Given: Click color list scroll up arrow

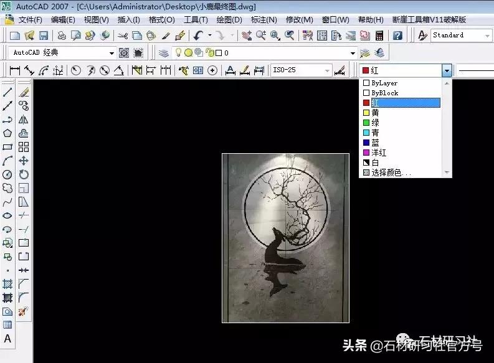Looking at the screenshot, I should (447, 83).
